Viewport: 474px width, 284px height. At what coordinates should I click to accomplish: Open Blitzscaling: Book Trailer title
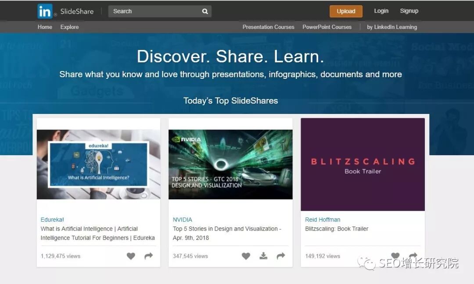(x=337, y=229)
